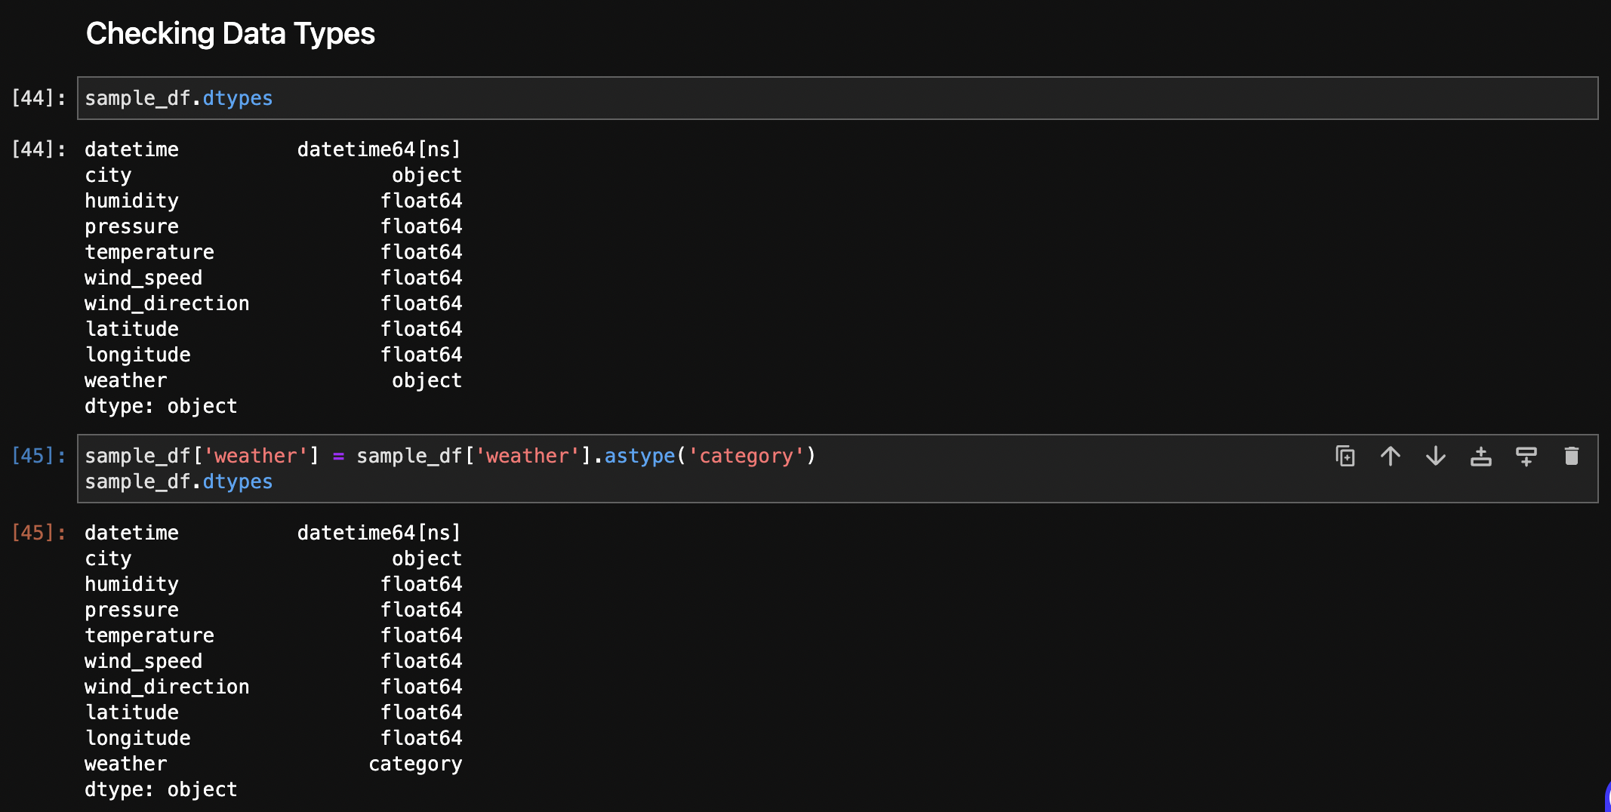The width and height of the screenshot is (1611, 812).
Task: Move cell 45 down with the arrow icon
Action: [x=1435, y=456]
